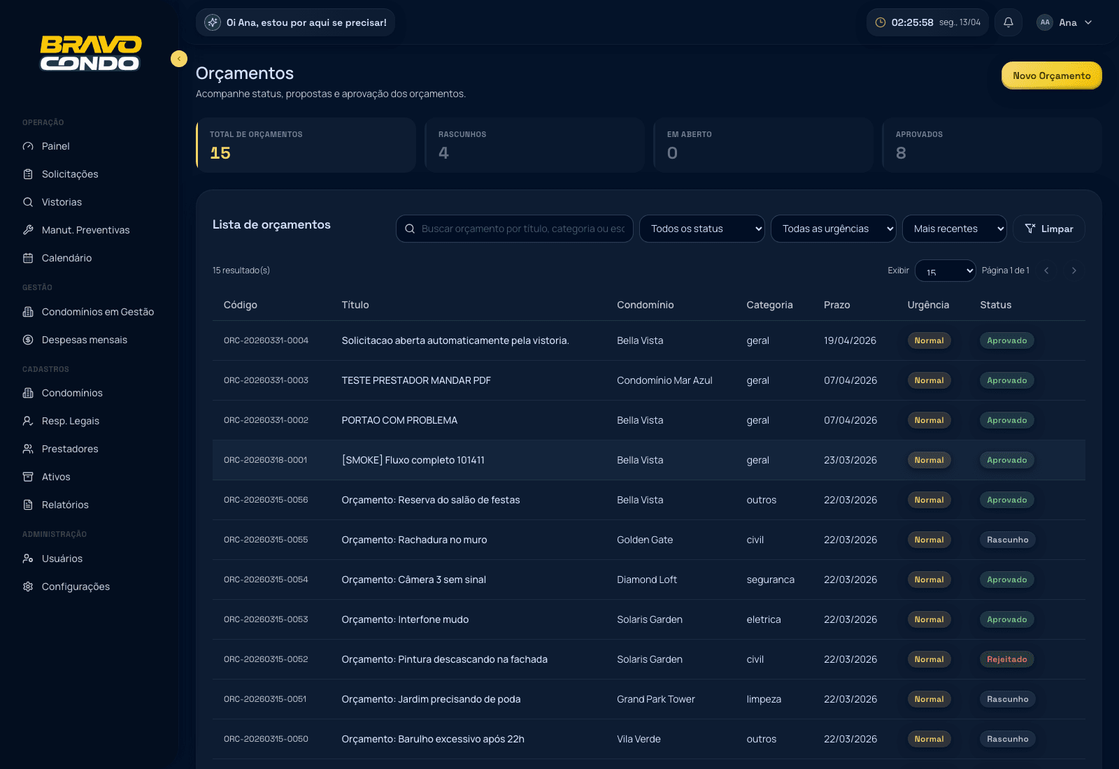This screenshot has height=769, width=1119.
Task: Open Solicitações in the sidebar
Action: (x=70, y=174)
